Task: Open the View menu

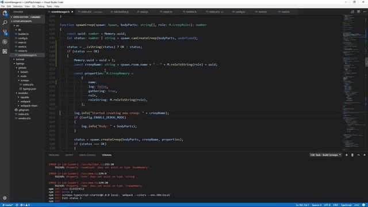Action: point(27,6)
